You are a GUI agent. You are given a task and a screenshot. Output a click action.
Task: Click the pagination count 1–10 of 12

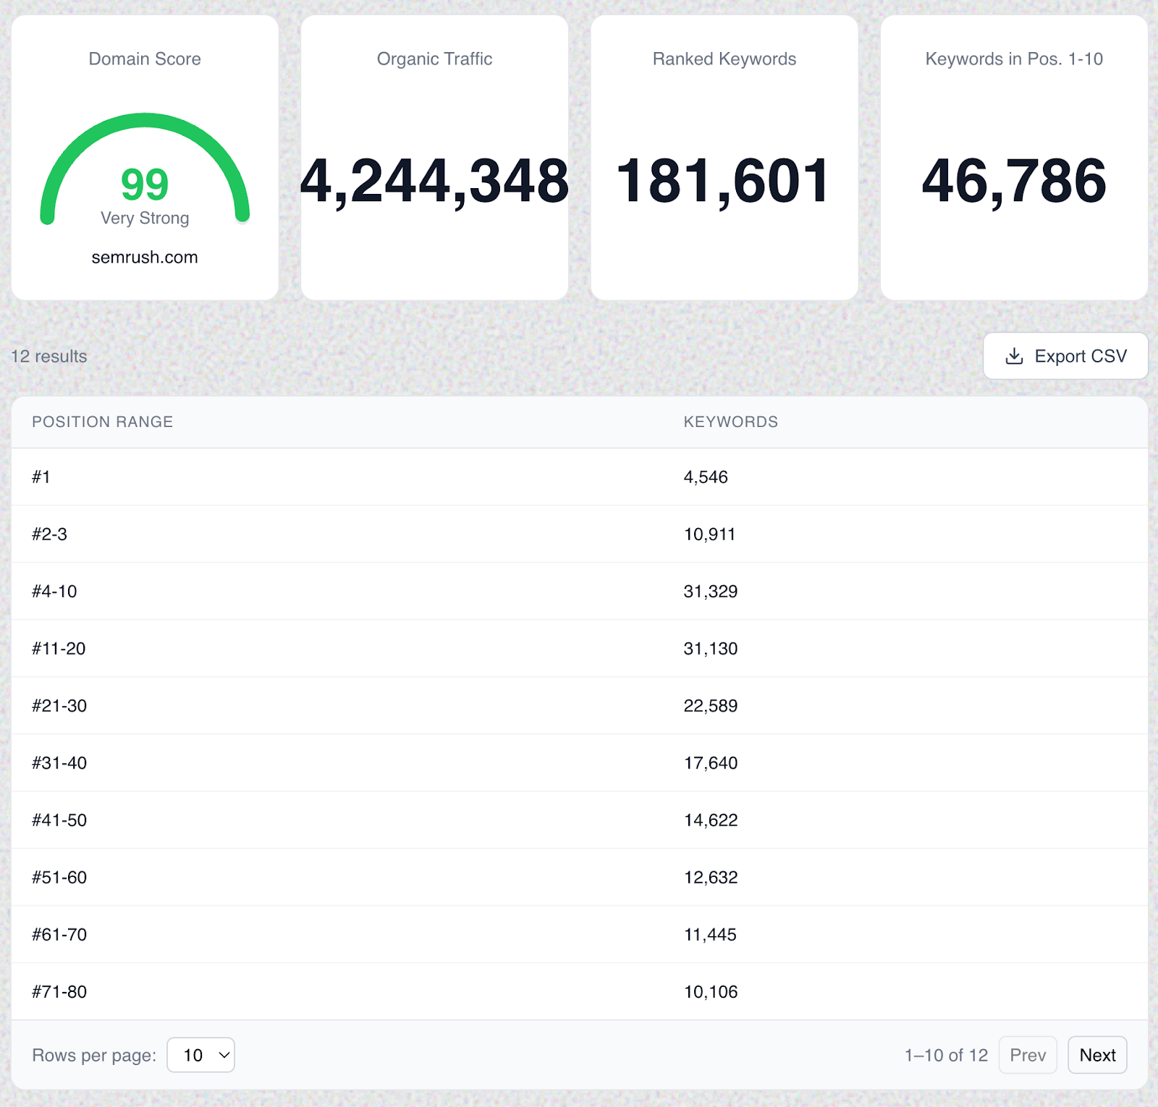(x=946, y=1055)
